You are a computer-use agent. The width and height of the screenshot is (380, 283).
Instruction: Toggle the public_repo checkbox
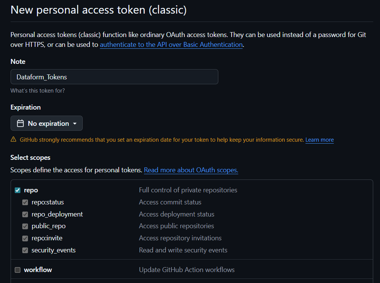[x=25, y=226]
